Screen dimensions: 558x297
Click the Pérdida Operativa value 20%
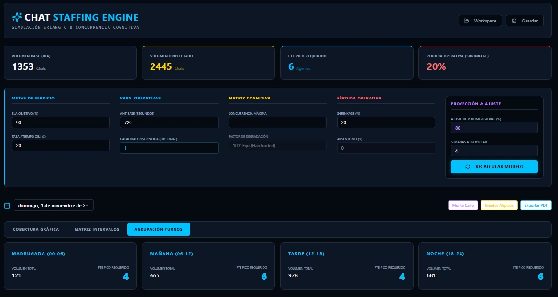pyautogui.click(x=436, y=66)
